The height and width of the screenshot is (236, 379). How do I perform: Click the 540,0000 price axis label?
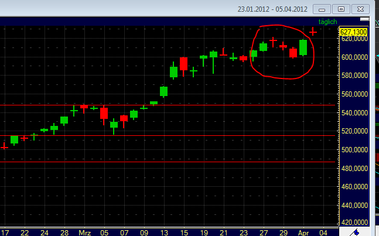coord(354,112)
